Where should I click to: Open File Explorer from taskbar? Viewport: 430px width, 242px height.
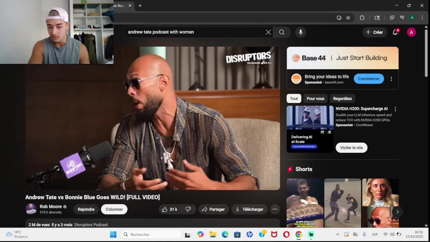pyautogui.click(x=213, y=235)
